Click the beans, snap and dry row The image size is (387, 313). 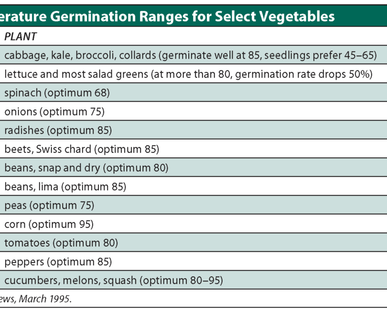86,168
